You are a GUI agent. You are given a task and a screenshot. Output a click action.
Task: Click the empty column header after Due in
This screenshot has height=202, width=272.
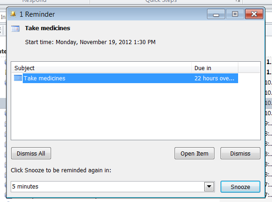coord(249,68)
